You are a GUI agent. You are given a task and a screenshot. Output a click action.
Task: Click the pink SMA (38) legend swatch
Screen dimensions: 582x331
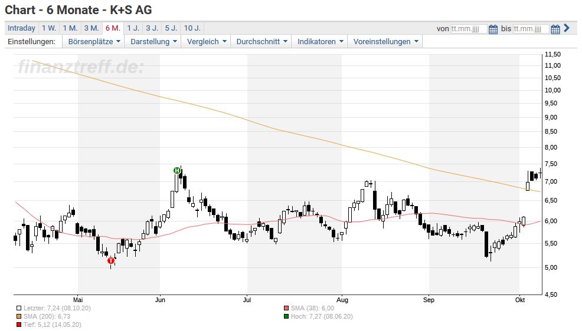pos(286,308)
